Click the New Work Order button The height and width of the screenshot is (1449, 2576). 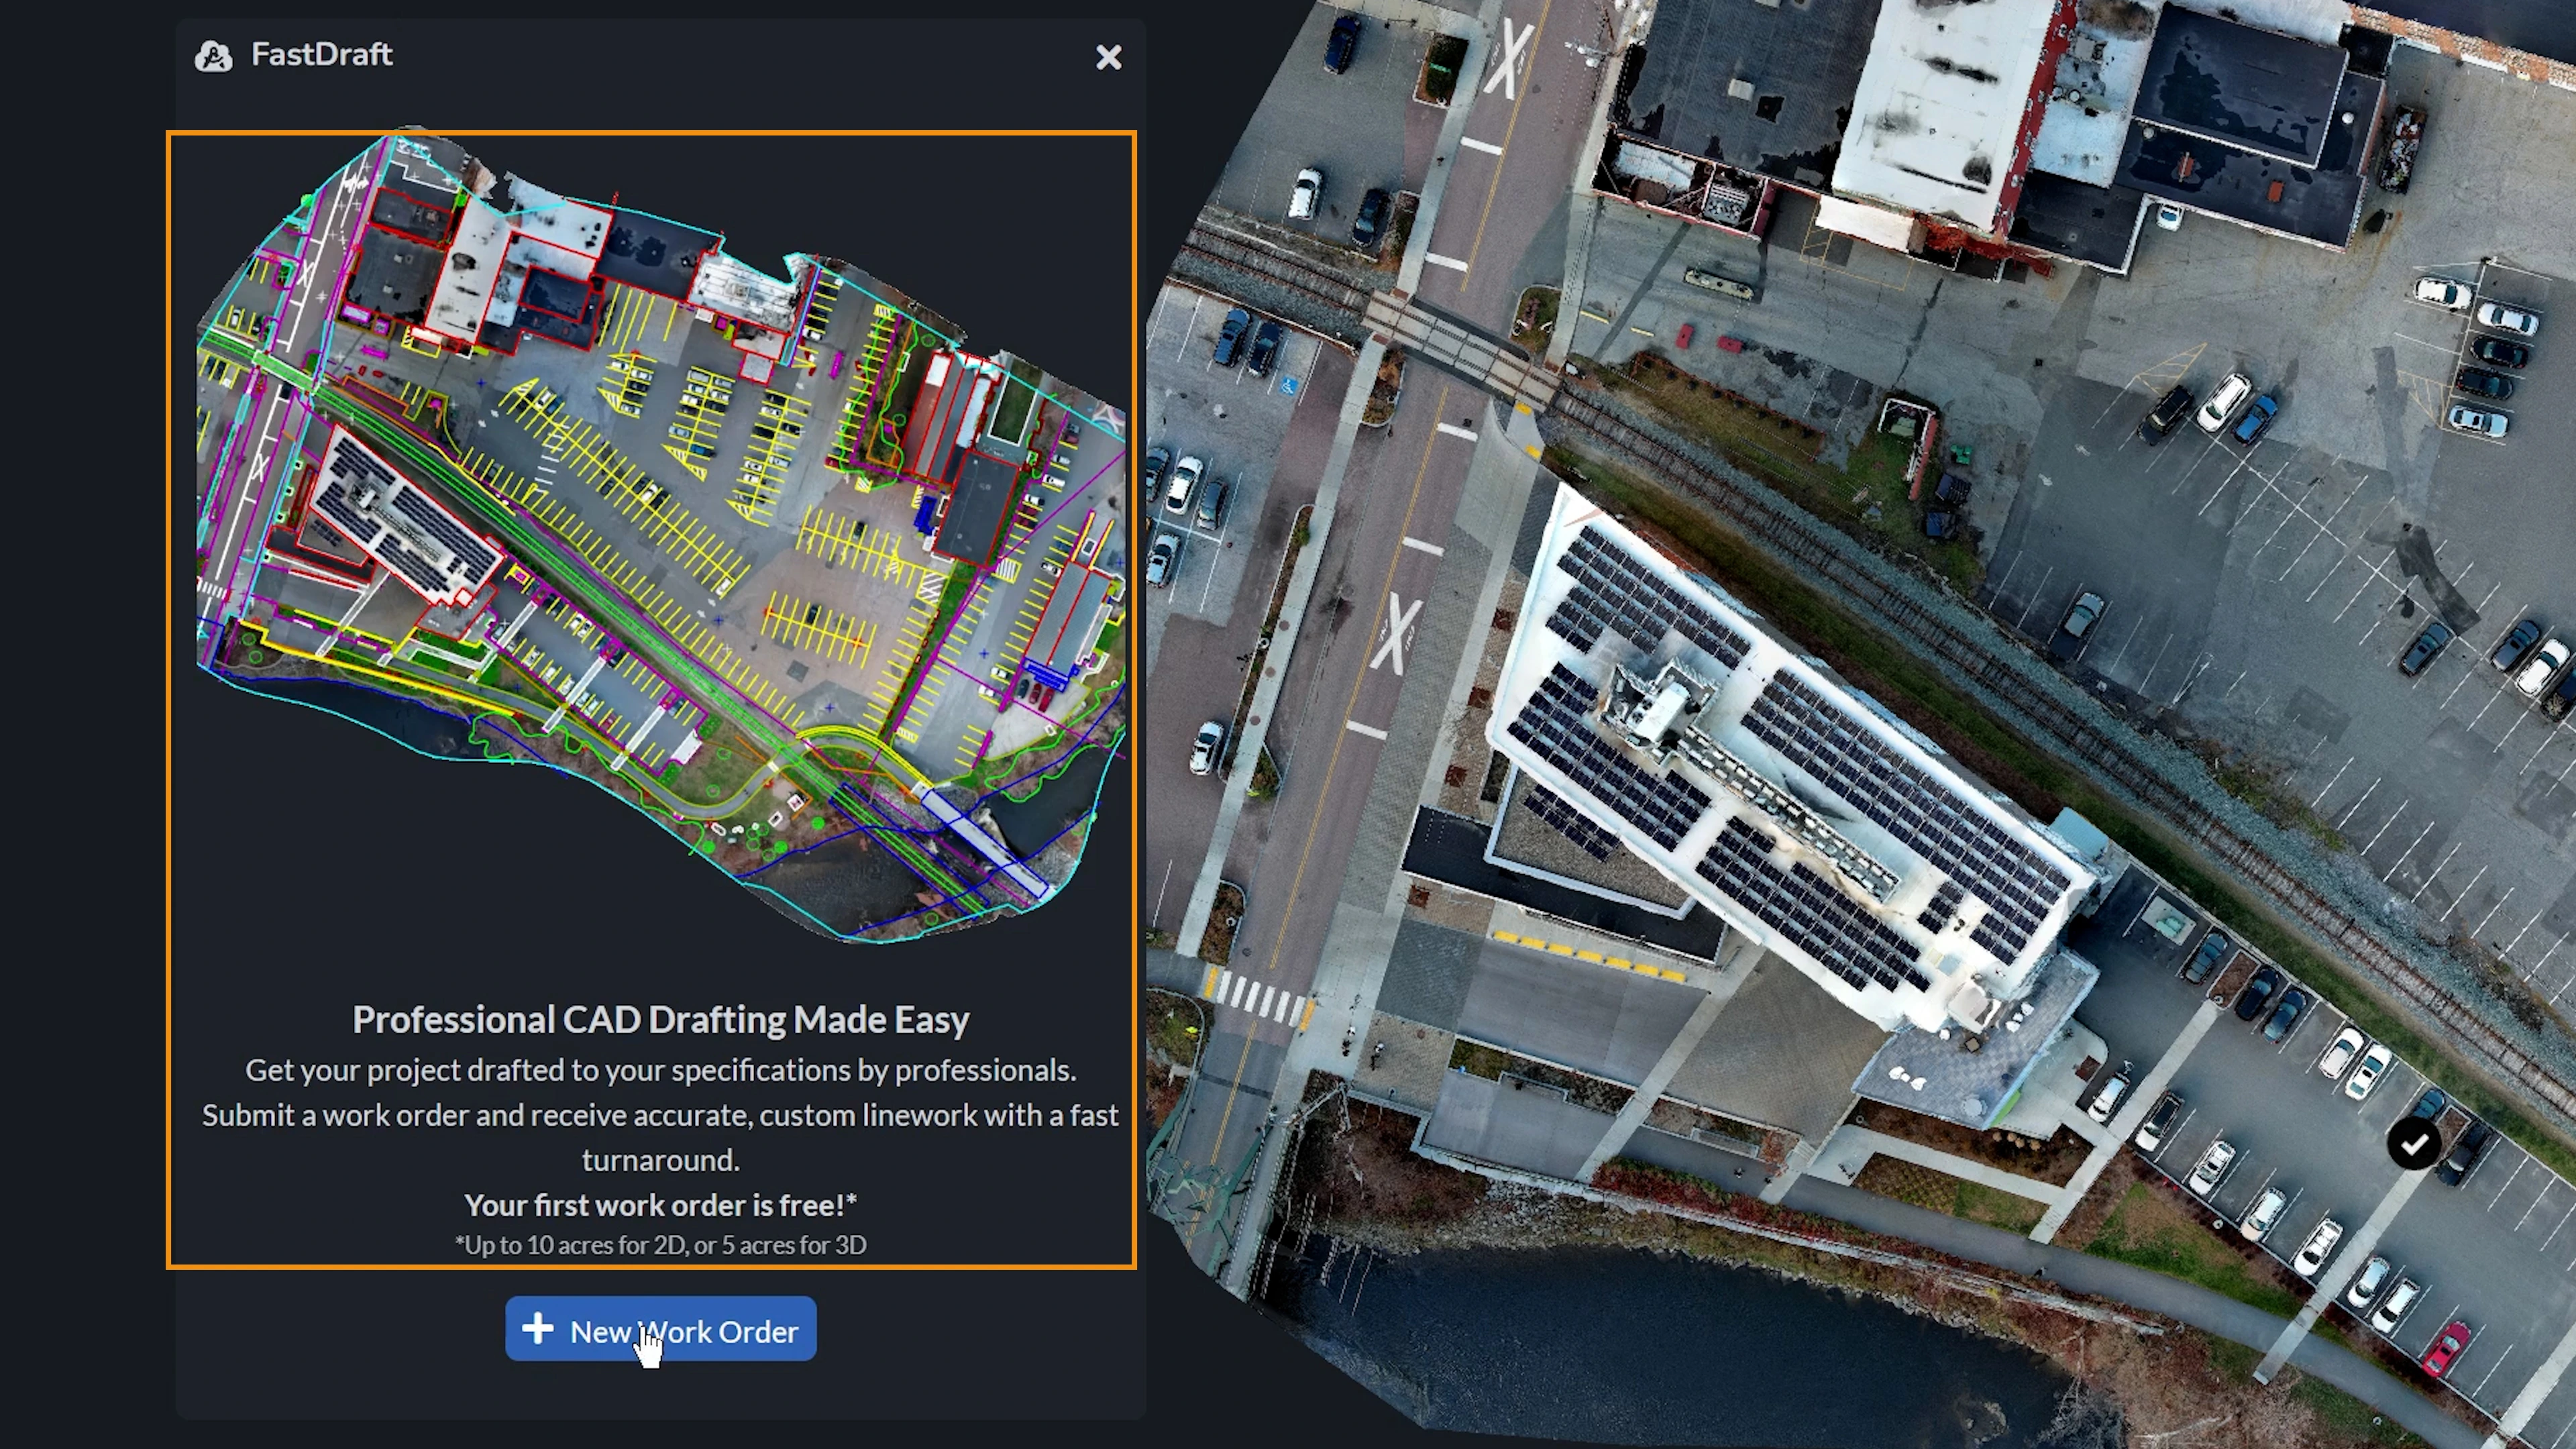[660, 1330]
